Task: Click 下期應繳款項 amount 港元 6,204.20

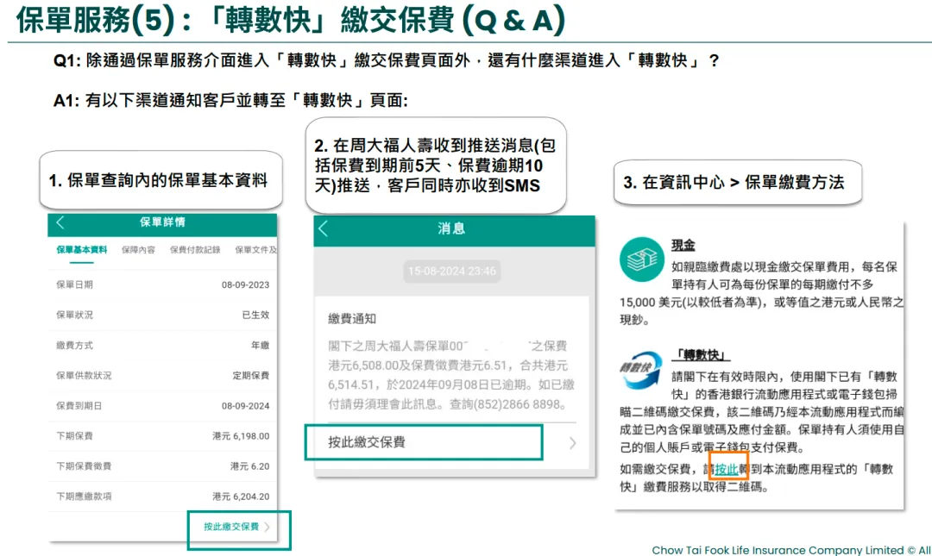Action: click(x=241, y=497)
